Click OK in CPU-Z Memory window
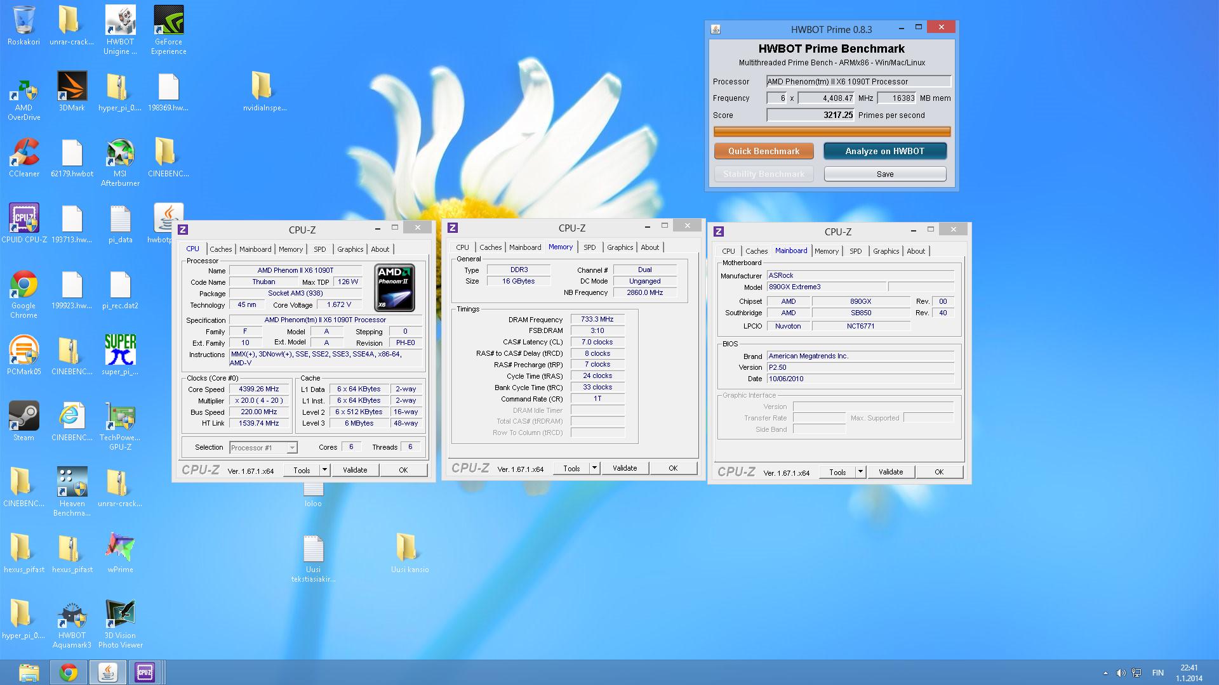 (x=673, y=468)
